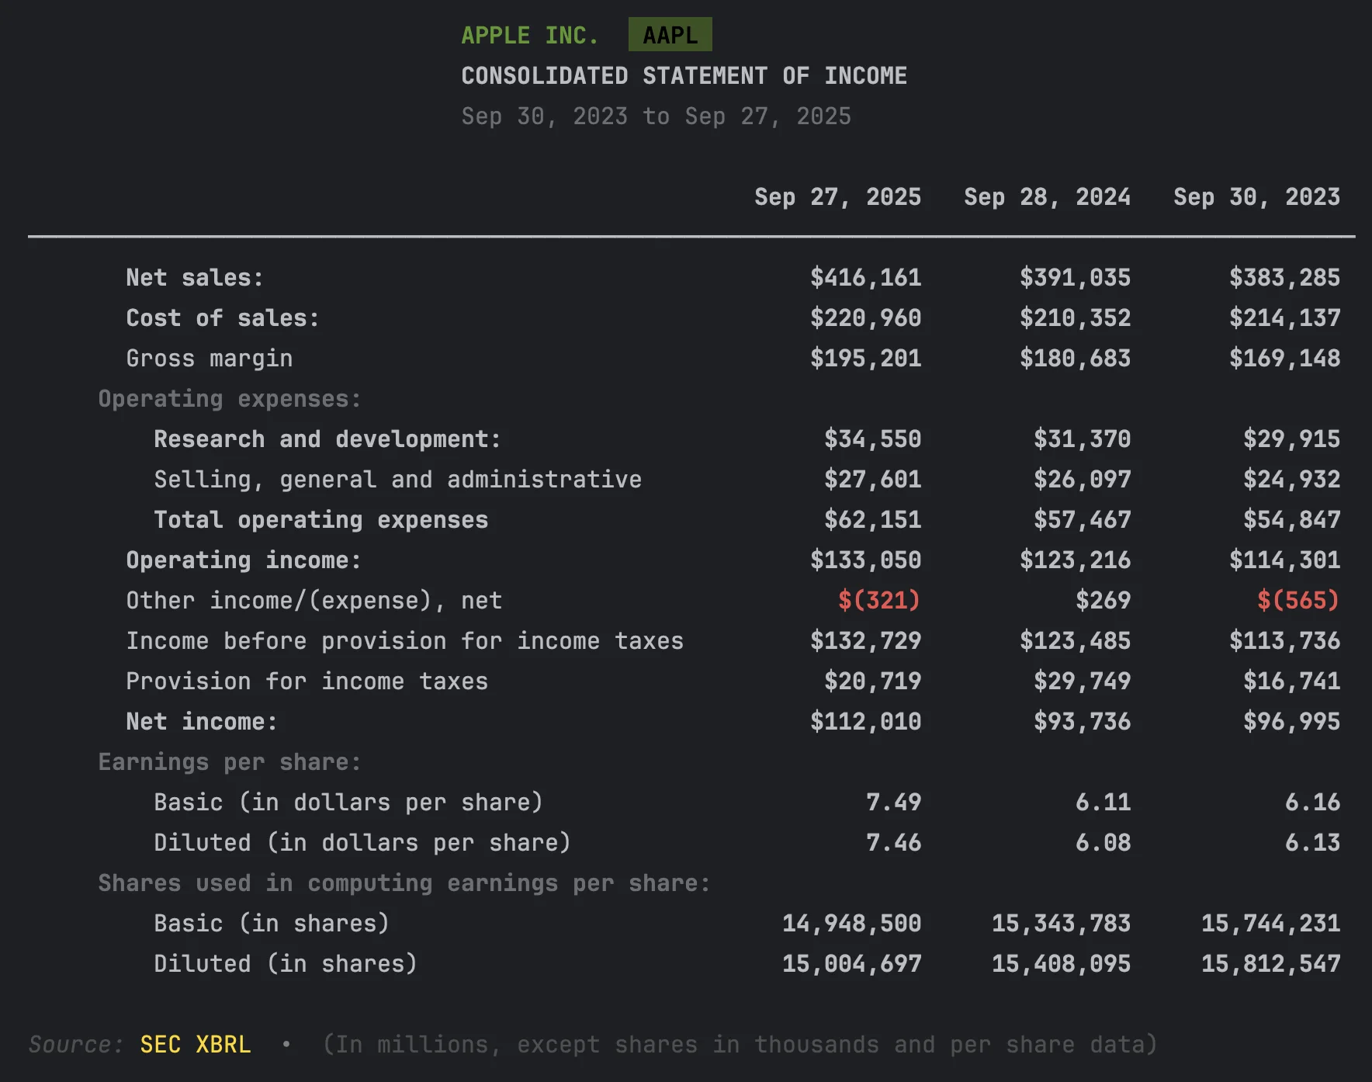
Task: Select the 15,744,231 basic shares value
Action: coord(1270,924)
